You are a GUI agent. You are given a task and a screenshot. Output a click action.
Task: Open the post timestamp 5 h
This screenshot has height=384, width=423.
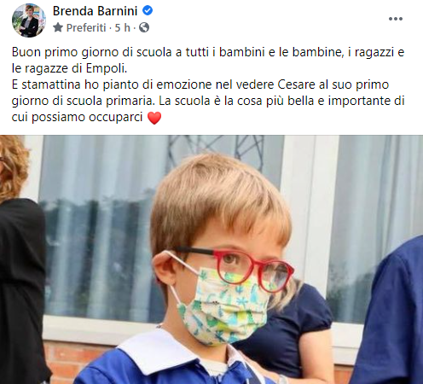click(122, 27)
